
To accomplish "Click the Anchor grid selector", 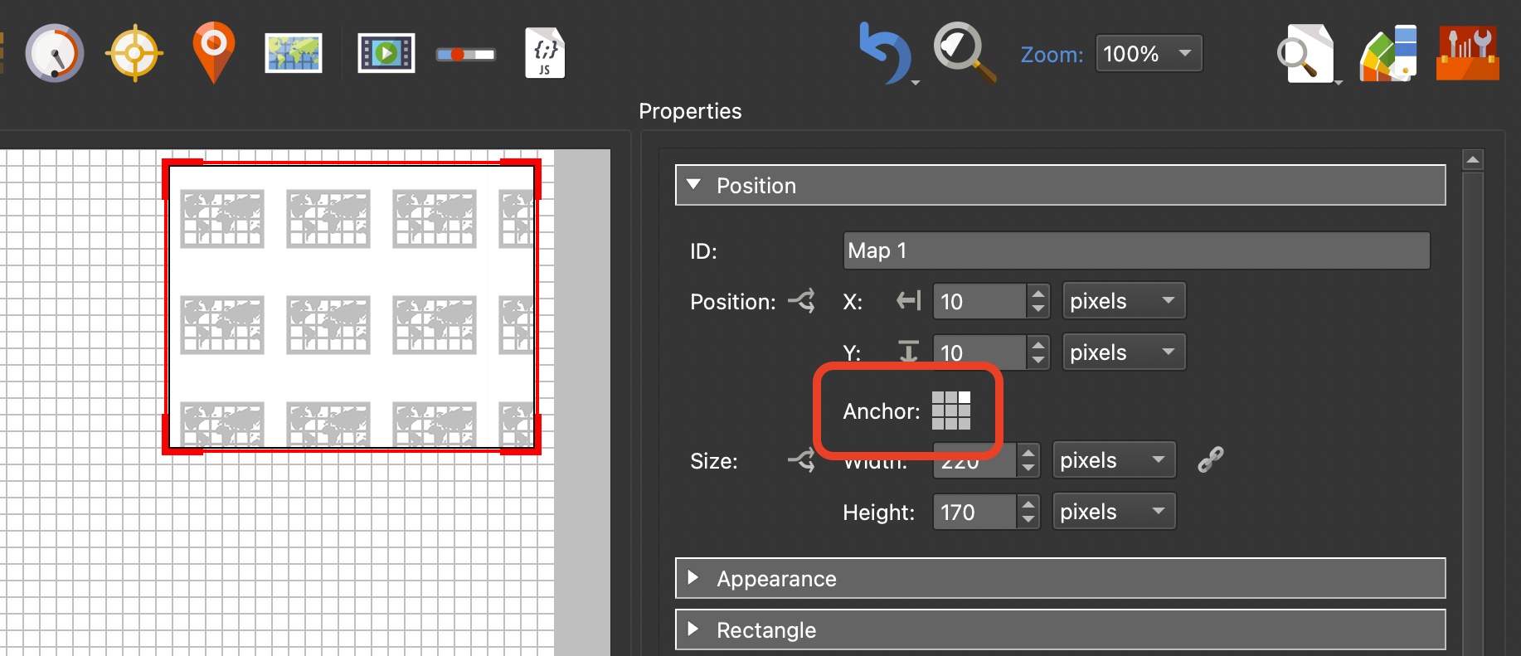I will (950, 411).
